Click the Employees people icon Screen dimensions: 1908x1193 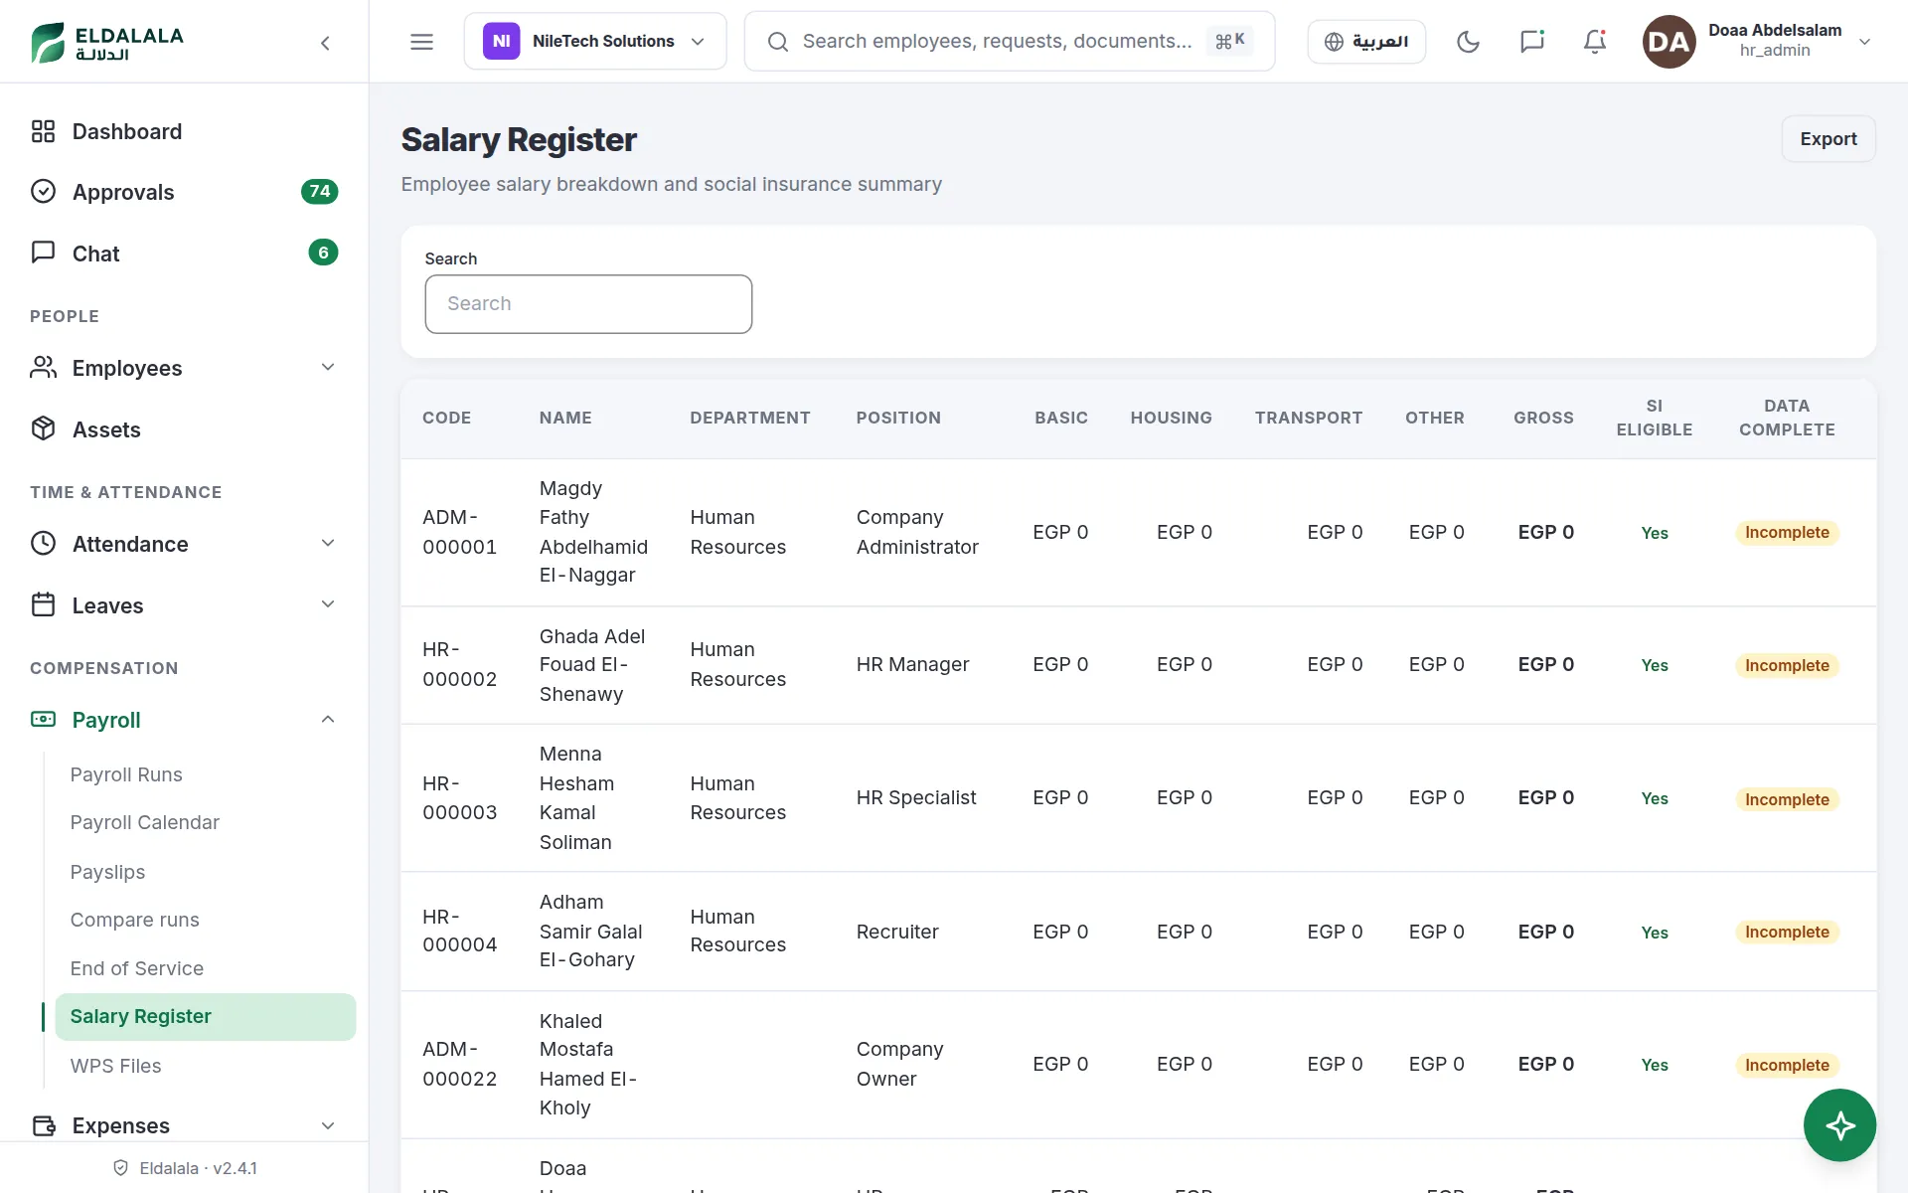coord(43,368)
